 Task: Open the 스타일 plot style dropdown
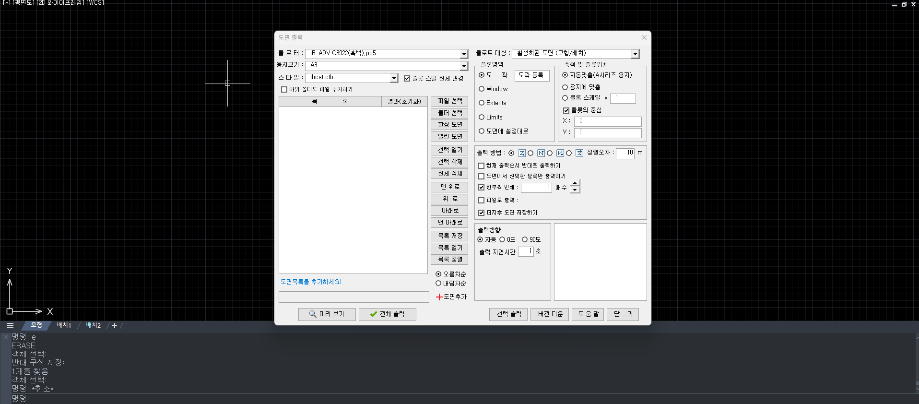[x=394, y=78]
